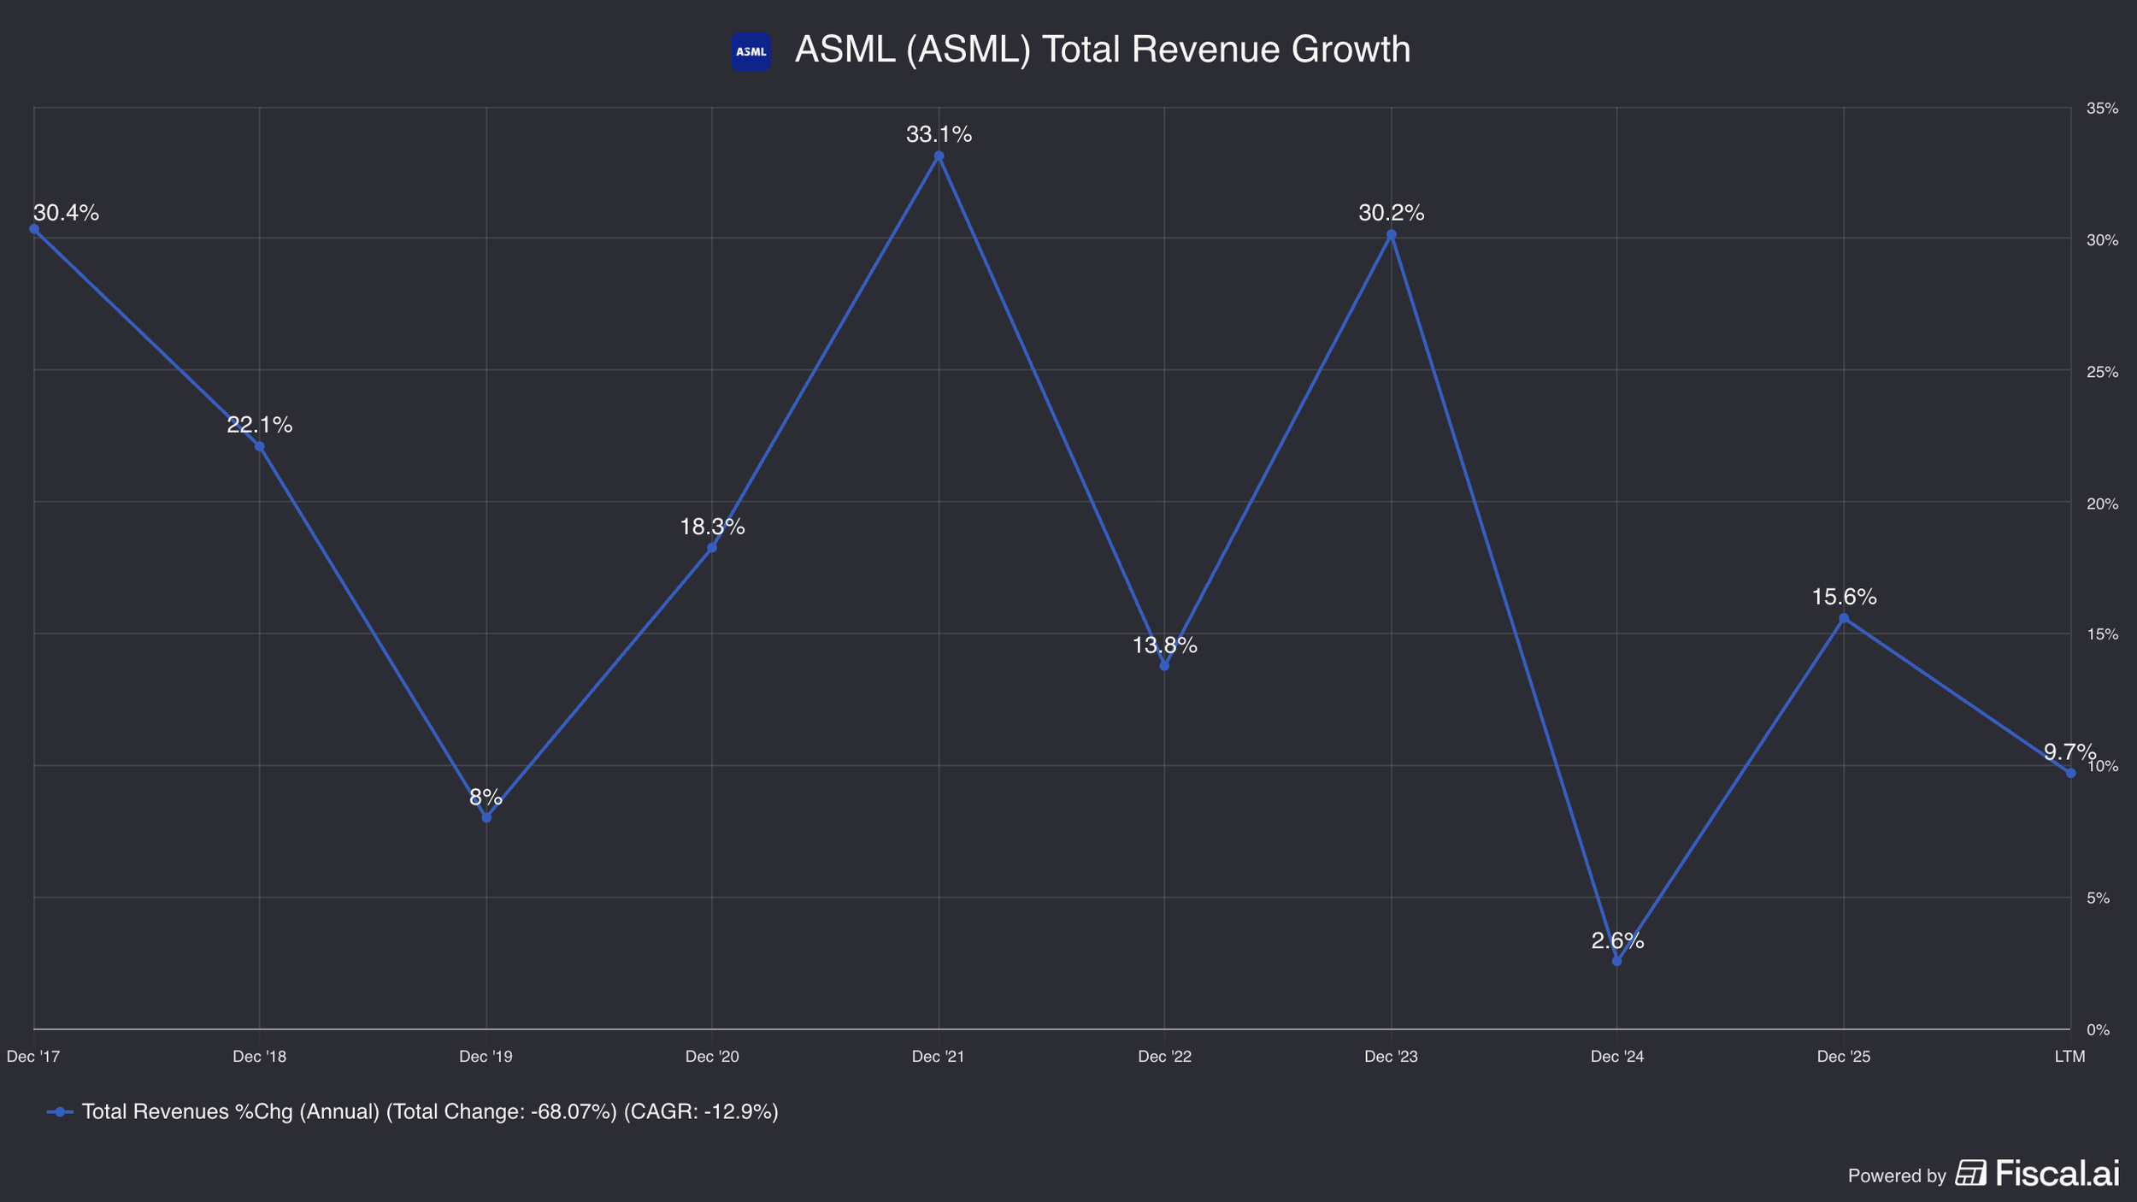This screenshot has height=1202, width=2137.
Task: Open the Powered by Fiscal.ai link
Action: click(1983, 1174)
